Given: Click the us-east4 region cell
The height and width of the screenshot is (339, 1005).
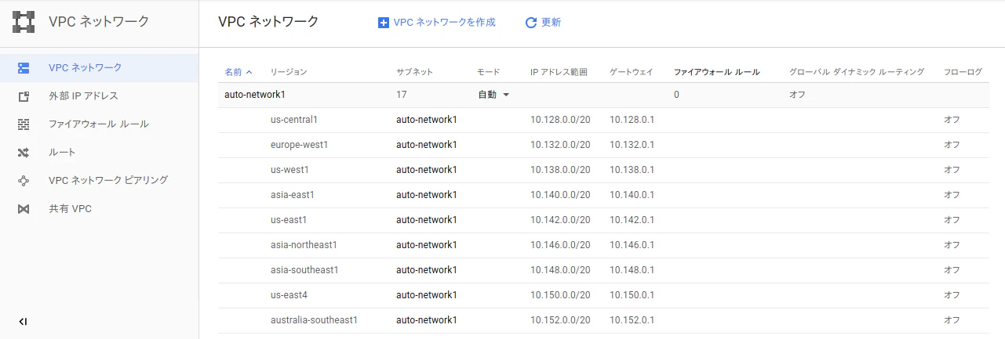Looking at the screenshot, I should (x=289, y=295).
